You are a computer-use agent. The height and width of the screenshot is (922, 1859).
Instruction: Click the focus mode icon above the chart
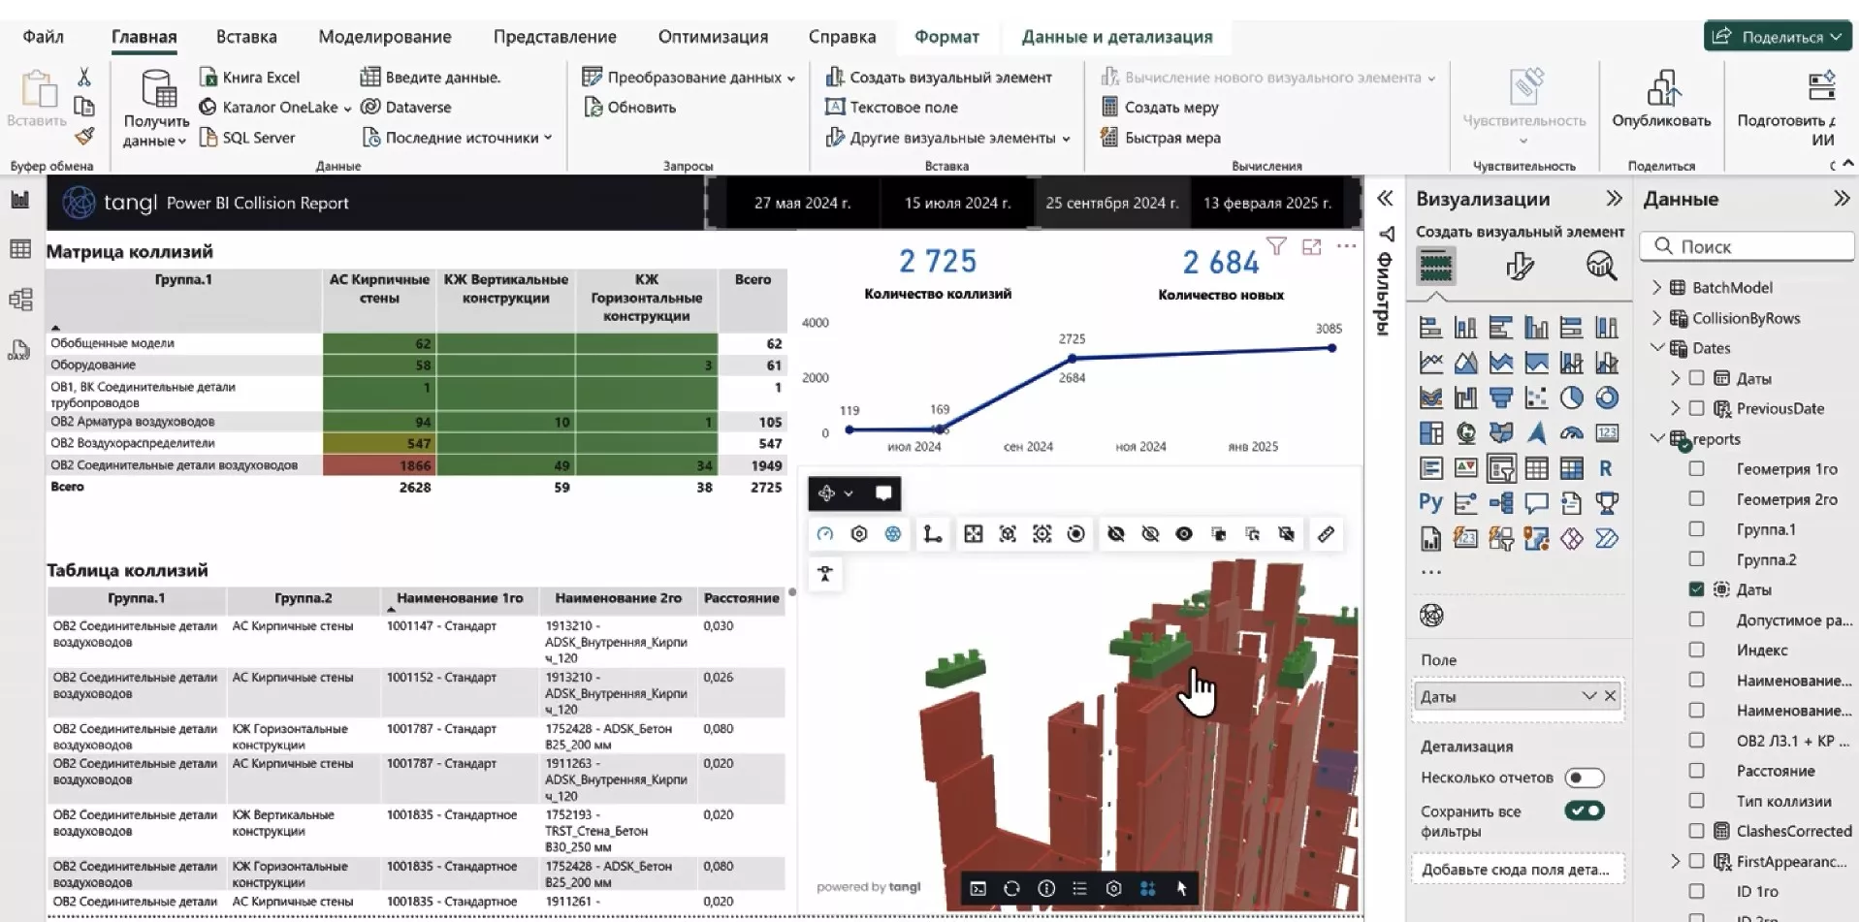click(1311, 247)
